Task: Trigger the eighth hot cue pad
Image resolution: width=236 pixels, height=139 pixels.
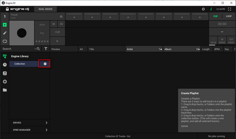Action: [200, 16]
